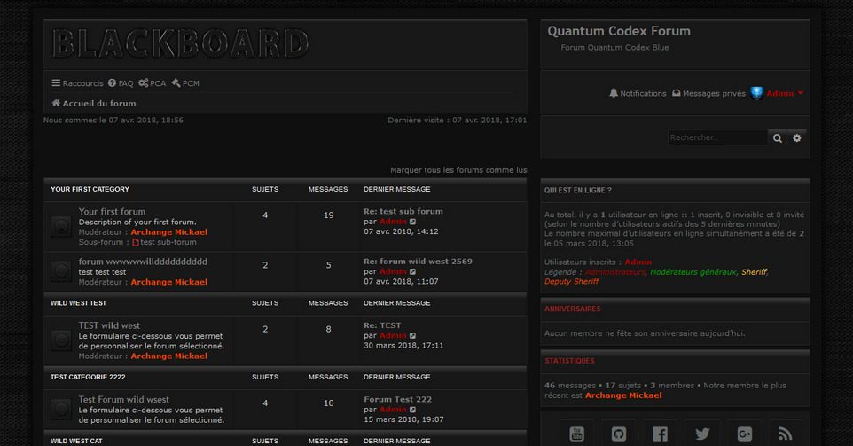Screen dimensions: 853x446
Task: Expand the Admin user dropdown
Action: pos(785,93)
